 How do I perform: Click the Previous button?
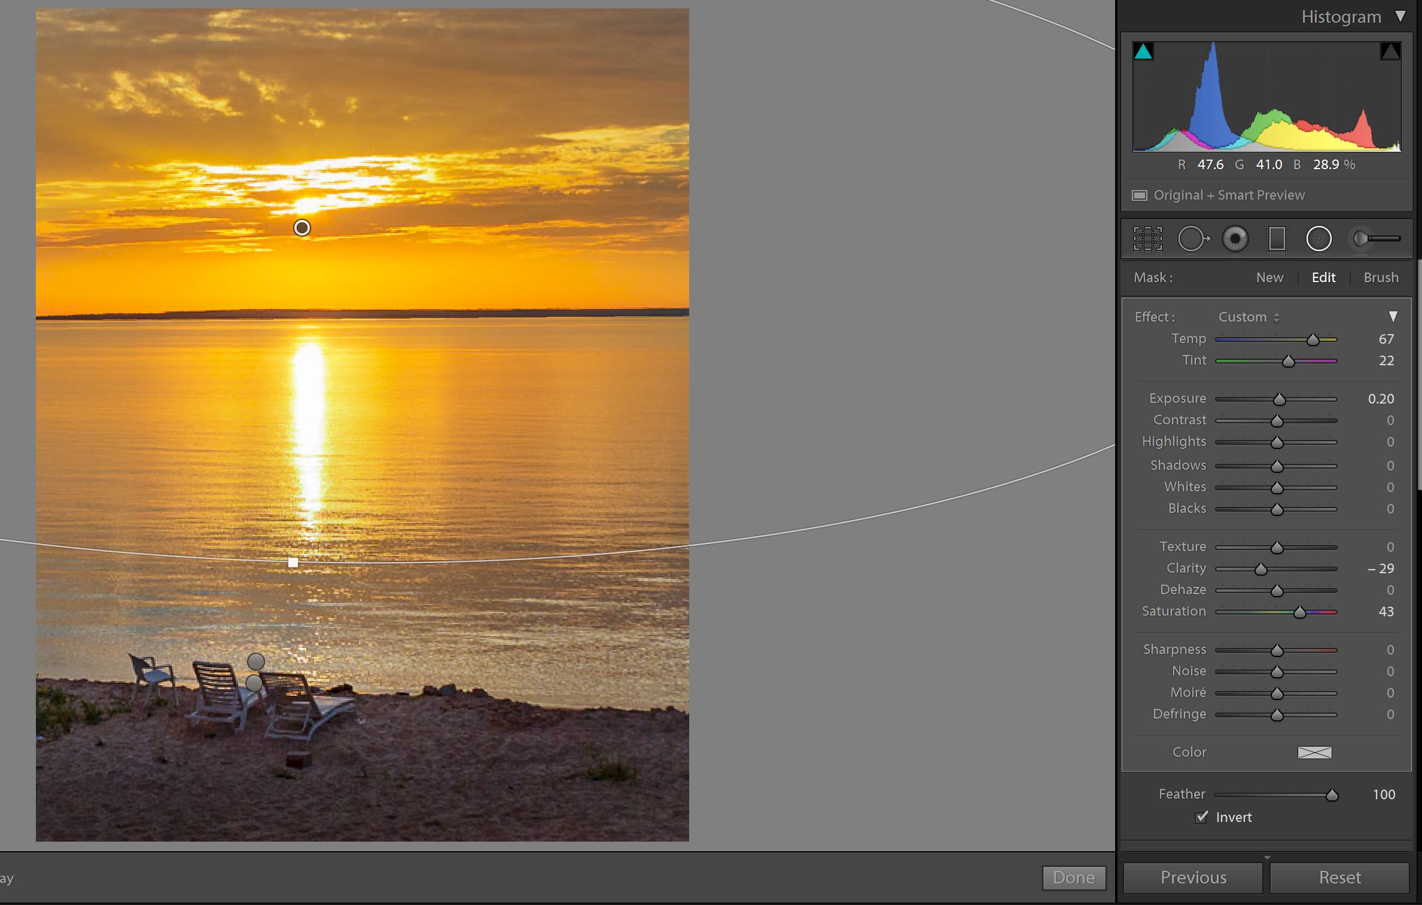[x=1193, y=878]
